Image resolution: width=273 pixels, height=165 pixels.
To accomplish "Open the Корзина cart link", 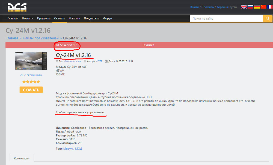I will (x=222, y=7).
